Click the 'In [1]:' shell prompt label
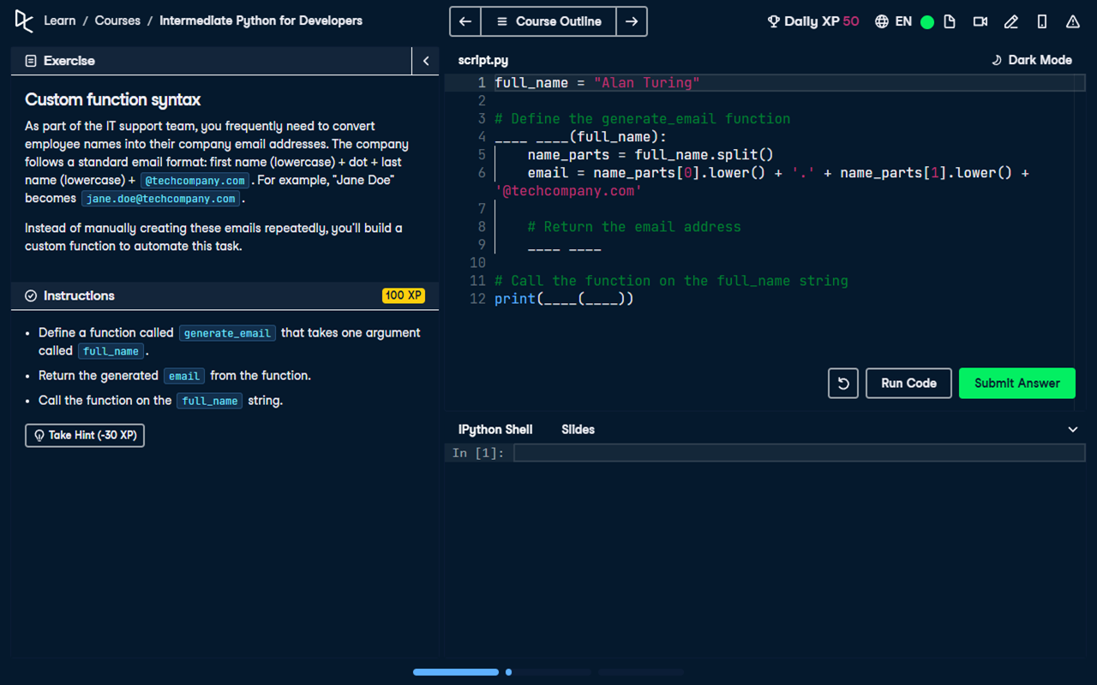Screen dimensions: 1097x685 (x=478, y=453)
